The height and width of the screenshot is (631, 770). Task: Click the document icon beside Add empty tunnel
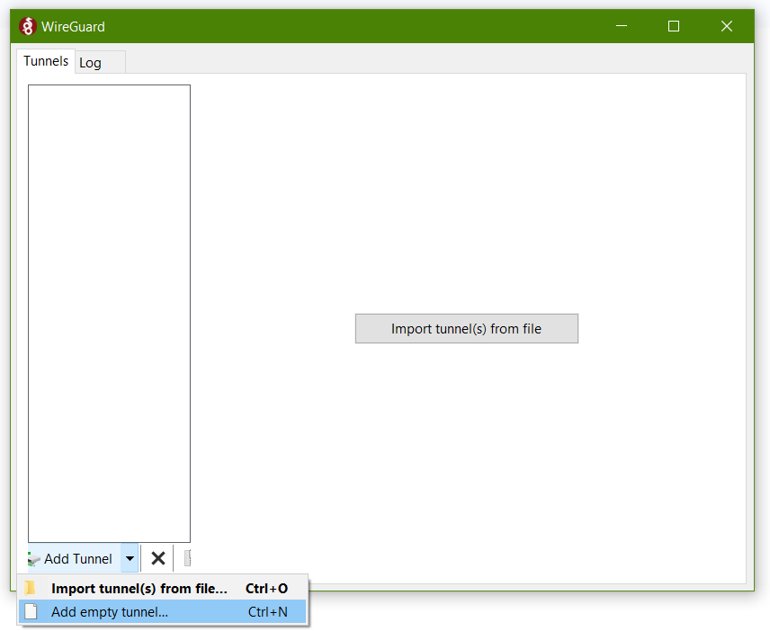pos(30,610)
